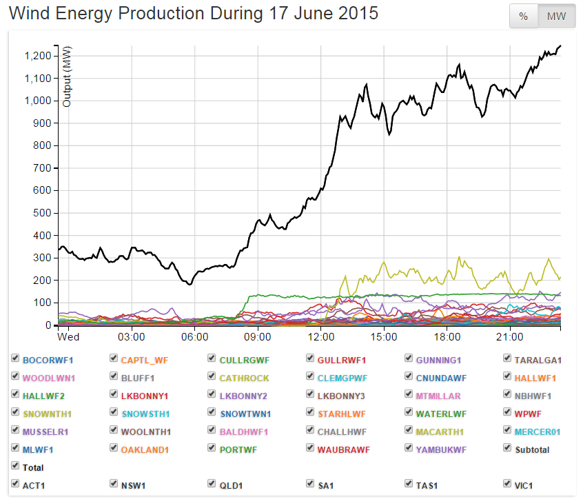Toggle the SNOWNTH1 checkbox
Image resolution: width=583 pixels, height=499 pixels.
point(16,413)
